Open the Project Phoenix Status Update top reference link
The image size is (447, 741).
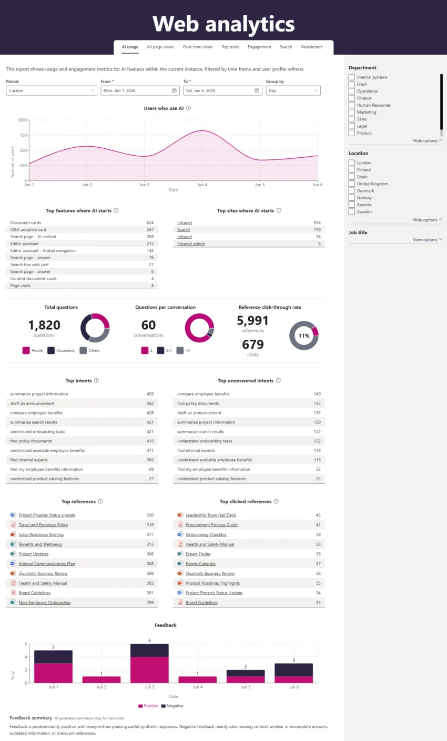point(47,515)
